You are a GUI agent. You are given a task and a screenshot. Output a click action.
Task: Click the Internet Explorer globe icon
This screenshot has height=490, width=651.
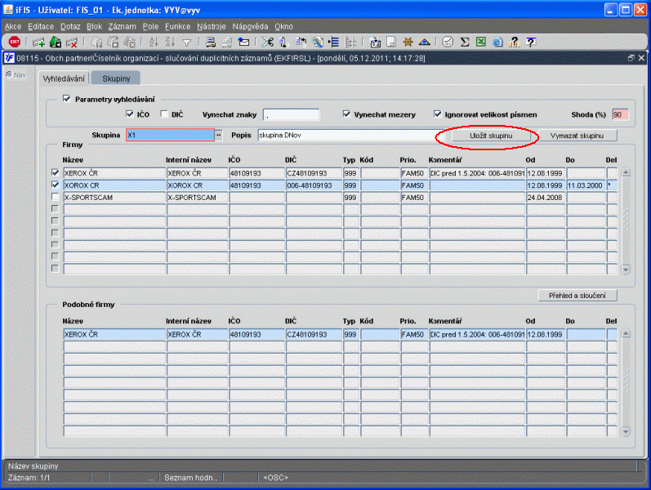[497, 42]
